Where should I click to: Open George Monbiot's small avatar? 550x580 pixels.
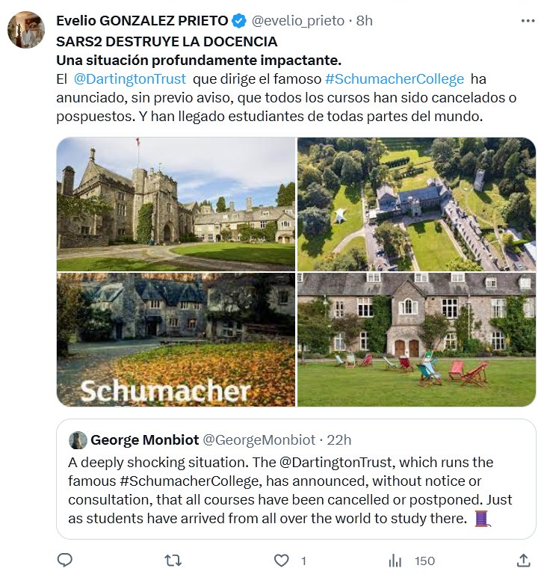point(78,439)
